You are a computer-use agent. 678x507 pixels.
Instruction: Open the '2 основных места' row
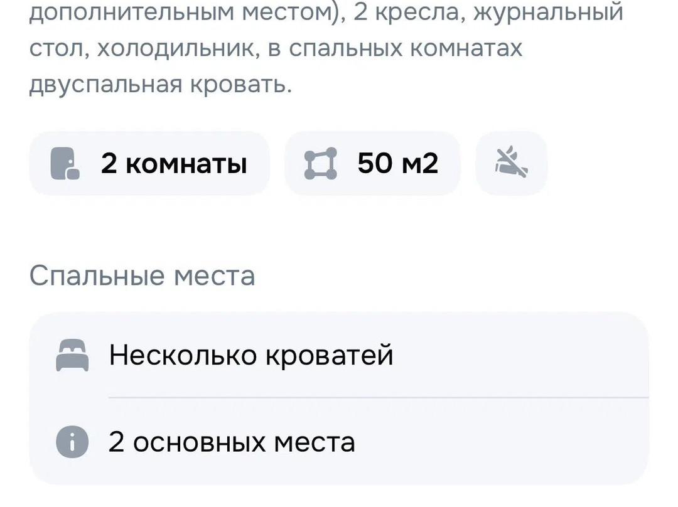click(339, 442)
